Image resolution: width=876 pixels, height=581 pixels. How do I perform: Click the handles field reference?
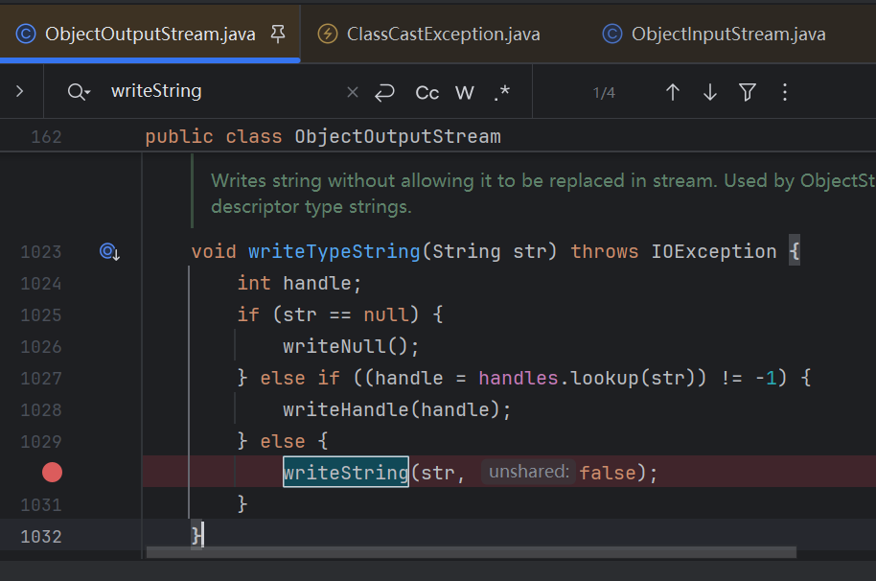(x=518, y=378)
